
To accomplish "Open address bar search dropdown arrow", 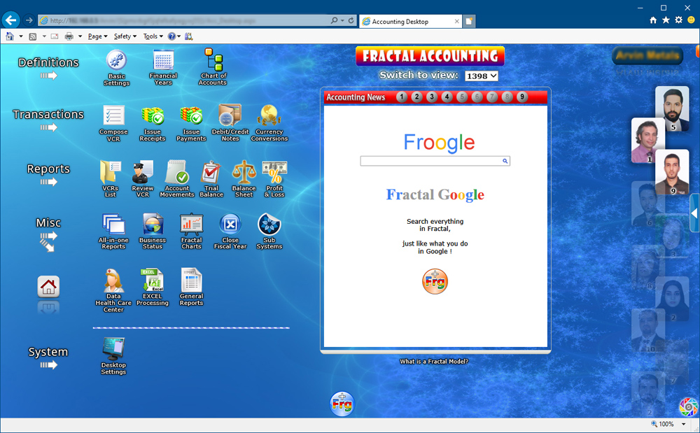I will [342, 20].
